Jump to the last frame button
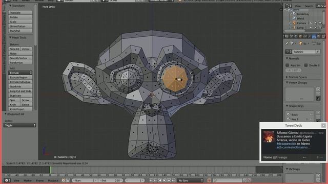328x184 pixels. (173, 180)
